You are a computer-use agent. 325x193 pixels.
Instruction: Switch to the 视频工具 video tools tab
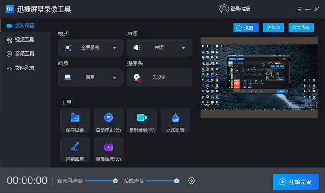[x=26, y=40]
